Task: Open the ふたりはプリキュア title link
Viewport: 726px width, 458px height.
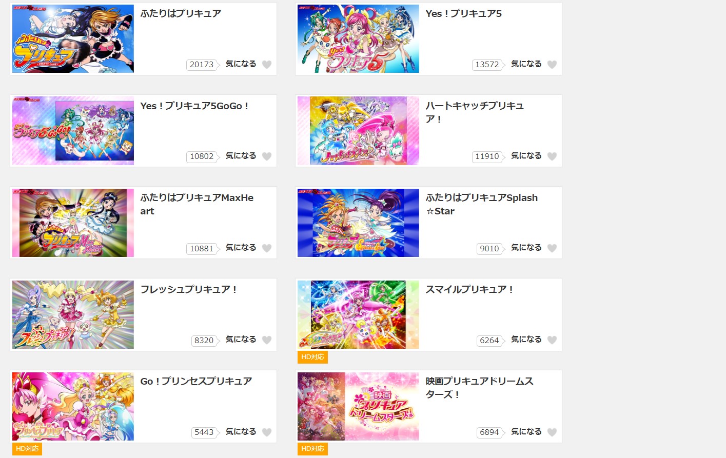Action: tap(181, 13)
